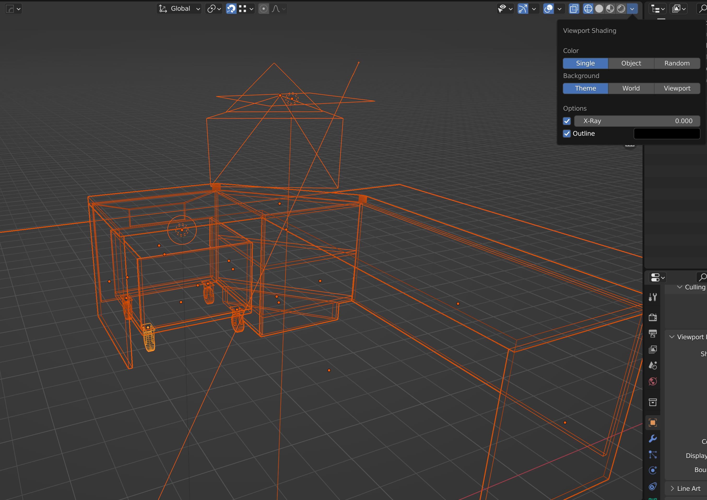Open the Global transform orientation dropdown
The image size is (707, 500).
179,9
